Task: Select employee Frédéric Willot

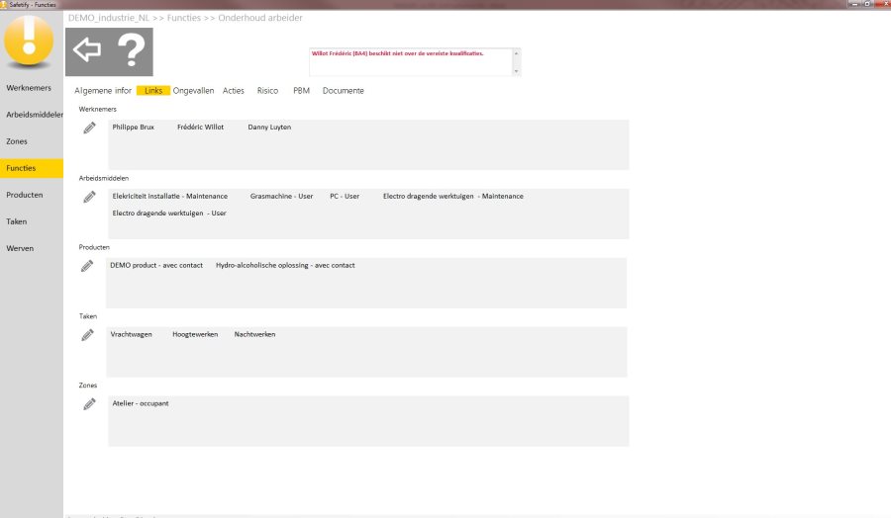Action: 200,128
